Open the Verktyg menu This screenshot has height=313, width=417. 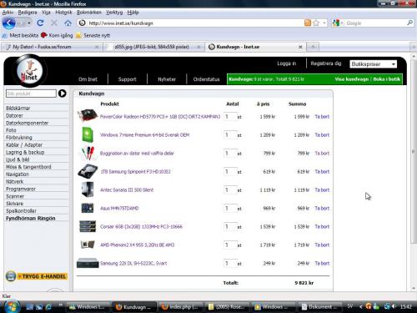pos(114,13)
